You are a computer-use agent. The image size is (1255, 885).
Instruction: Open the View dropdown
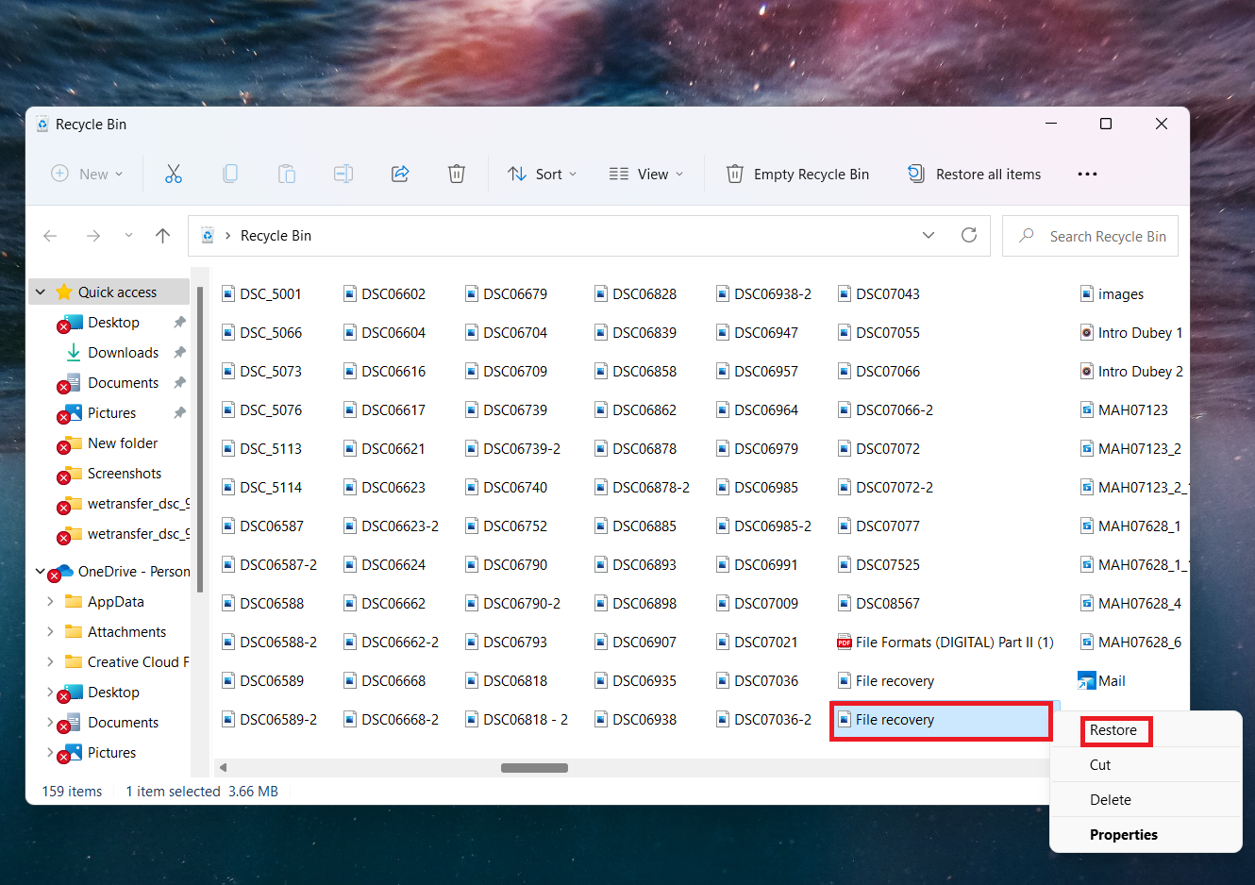[645, 174]
